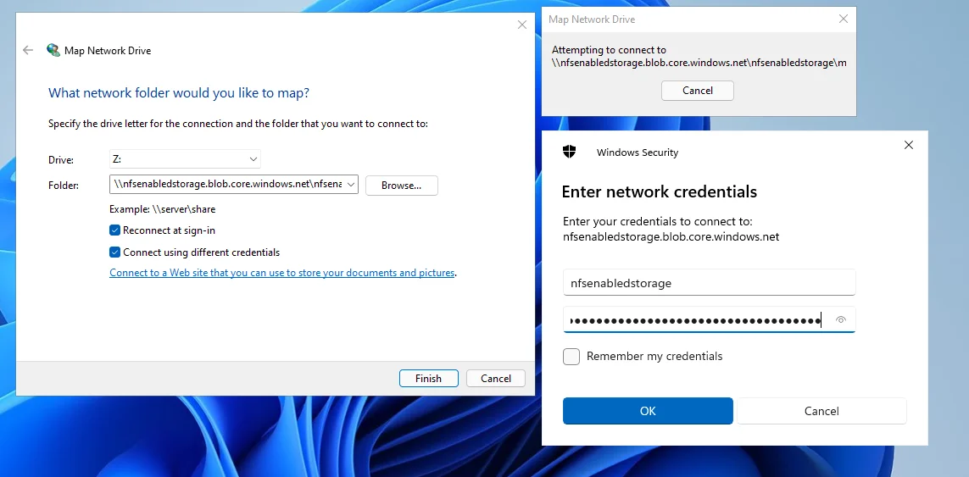This screenshot has height=477, width=969.
Task: Click the Windows Security shield icon
Action: (569, 152)
